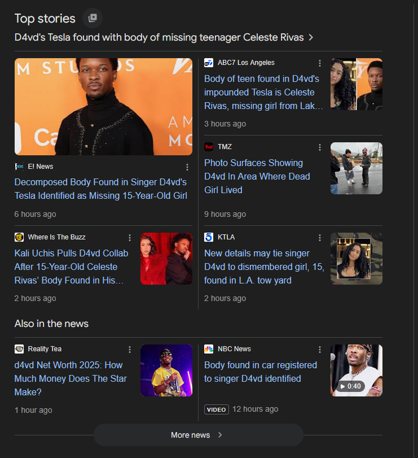Screen dimensions: 418x458
Task: Click the 3 hours ago timestamp
Action: (x=225, y=124)
